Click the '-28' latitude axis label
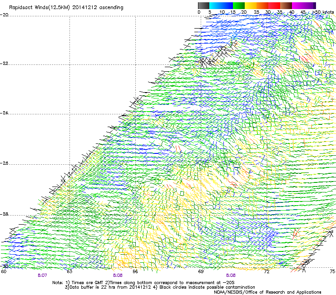This screenshot has height=295, width=336. click(x=4, y=214)
